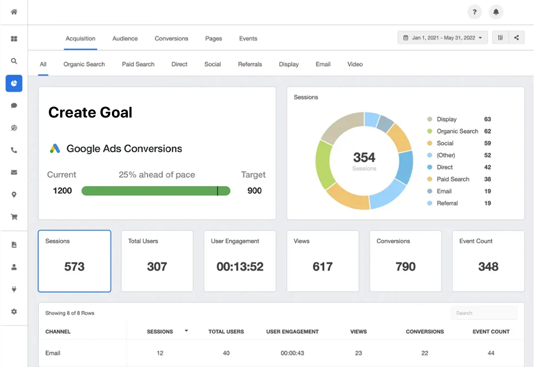Toggle the Sessions column sort arrow

pyautogui.click(x=186, y=331)
